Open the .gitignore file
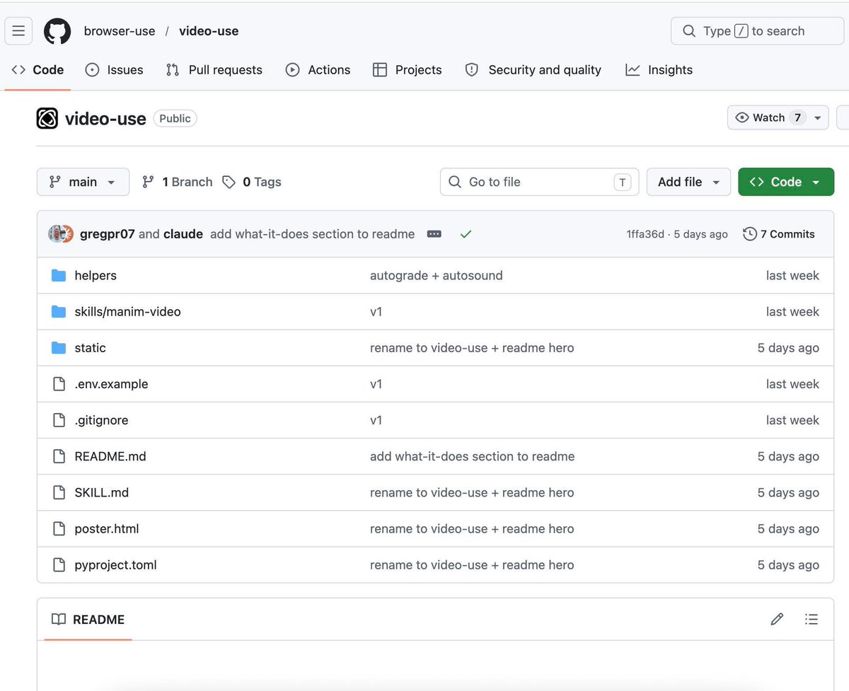The height and width of the screenshot is (691, 849). [101, 420]
